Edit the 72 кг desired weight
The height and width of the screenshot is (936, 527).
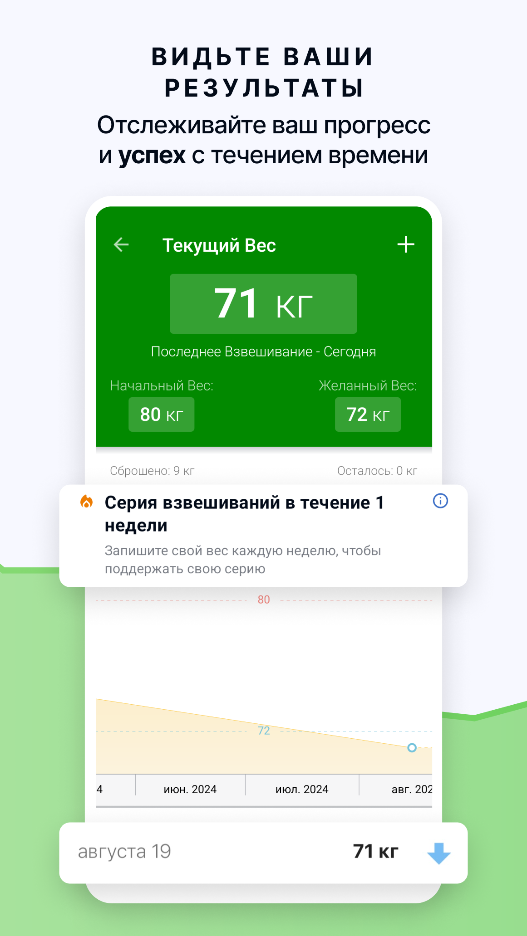point(368,414)
